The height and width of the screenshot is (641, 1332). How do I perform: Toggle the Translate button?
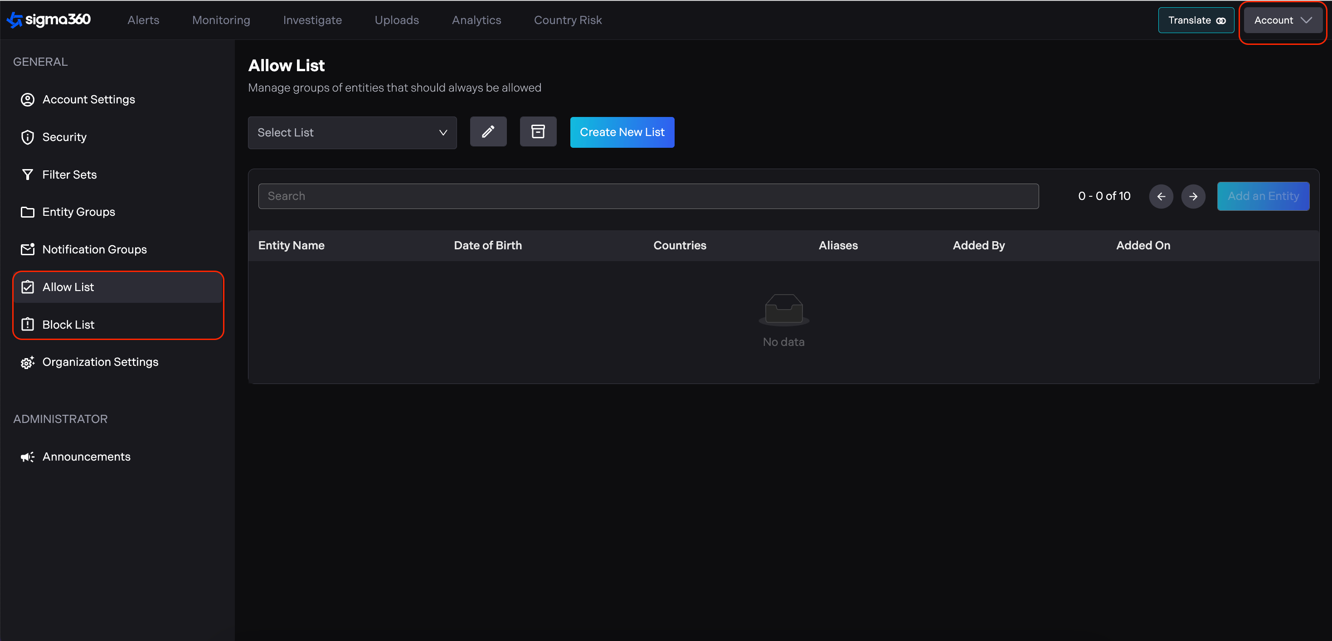(1196, 20)
